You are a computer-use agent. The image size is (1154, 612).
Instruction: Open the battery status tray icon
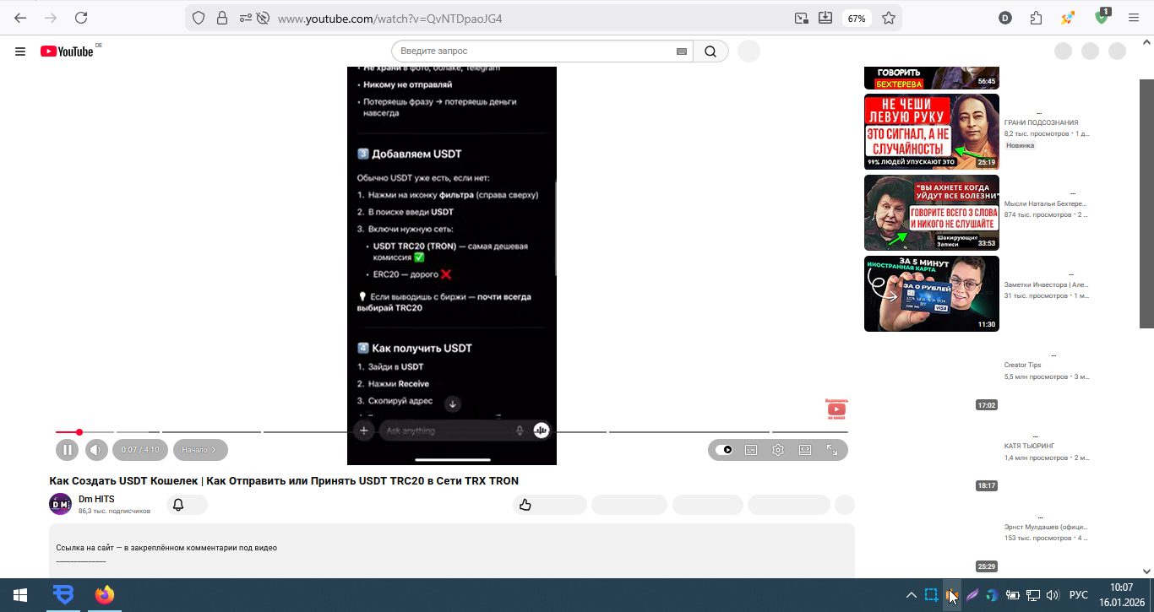[x=1013, y=595]
